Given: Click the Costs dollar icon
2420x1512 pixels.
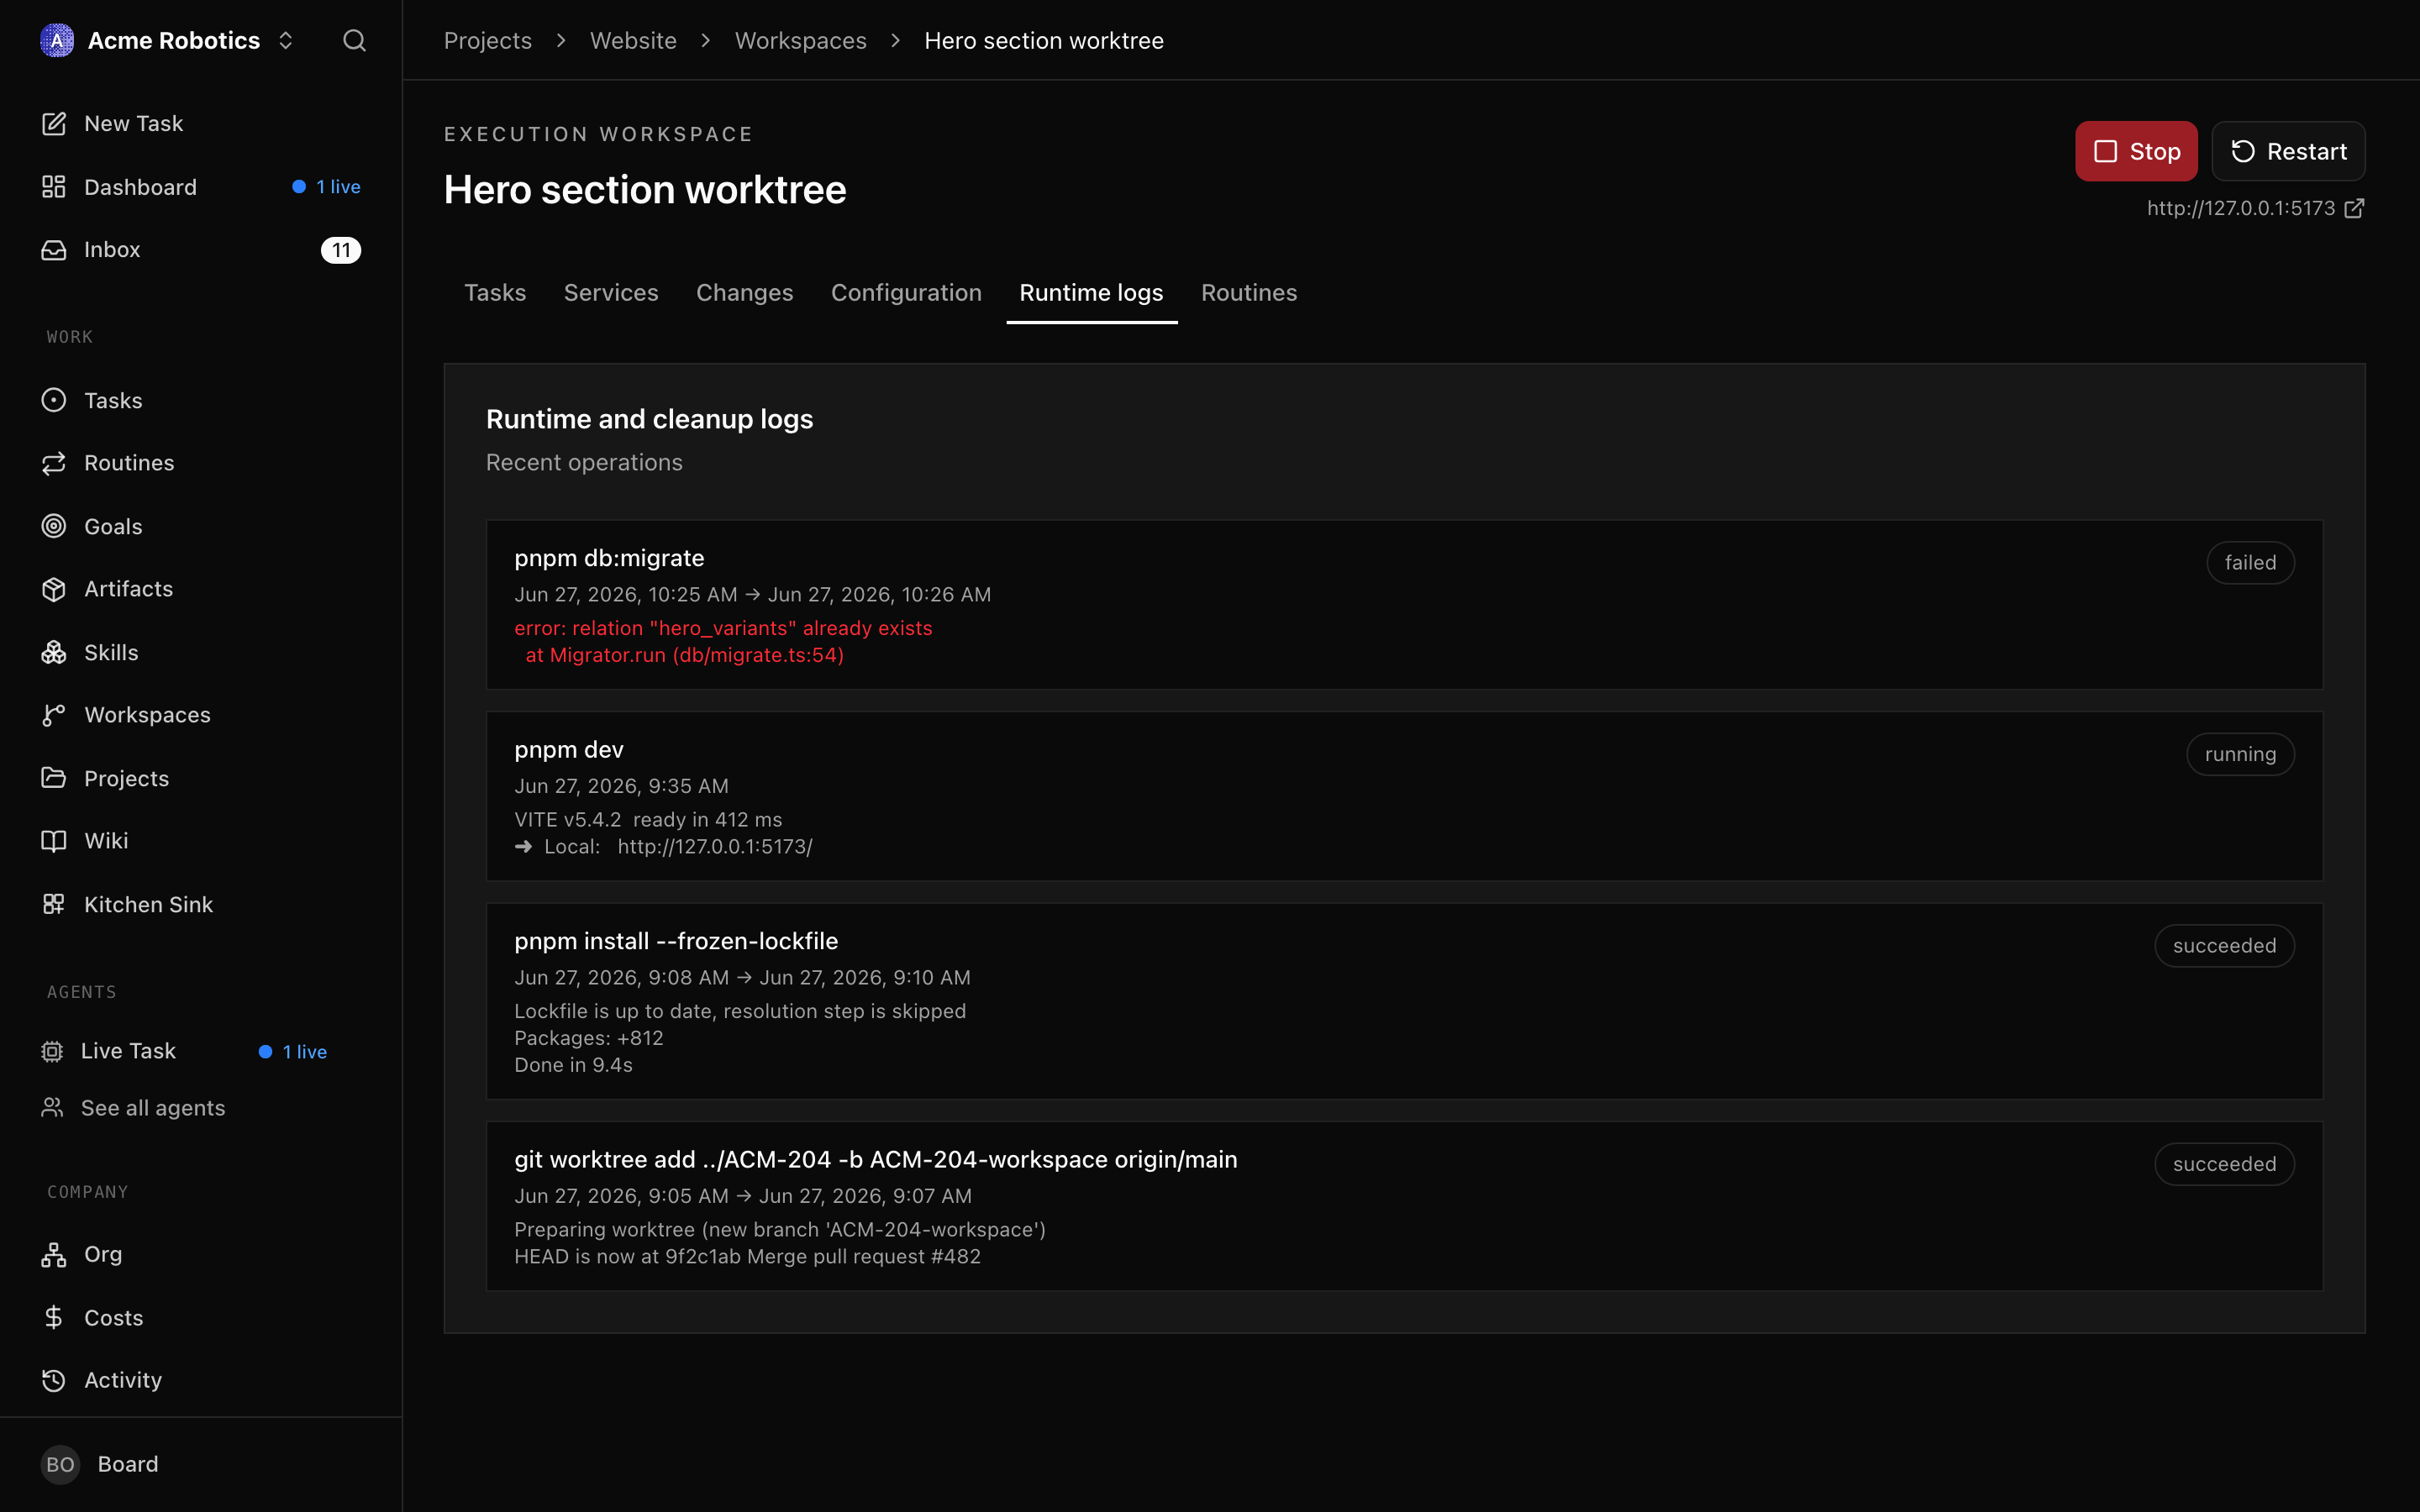Looking at the screenshot, I should coord(54,1318).
